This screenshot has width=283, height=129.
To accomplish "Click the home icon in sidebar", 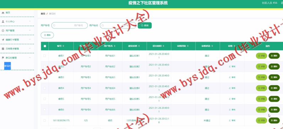I will 3,13.
